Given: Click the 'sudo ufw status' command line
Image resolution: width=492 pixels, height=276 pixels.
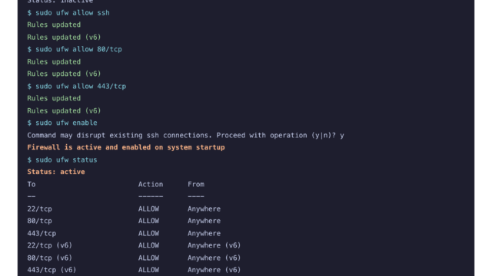Looking at the screenshot, I should 62,160.
